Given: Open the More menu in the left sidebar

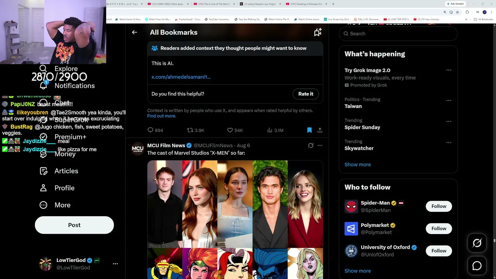Looking at the screenshot, I should [x=55, y=205].
